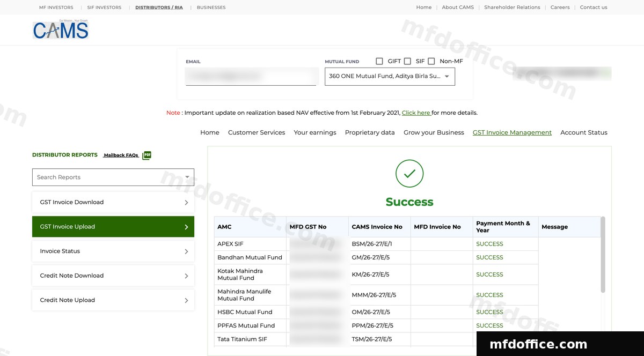Tick the GIFT checkbox
This screenshot has width=644, height=356.
[x=379, y=61]
